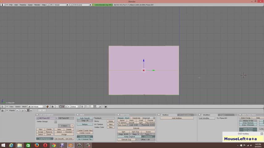Click the viewport shading draw type icon

48,107
